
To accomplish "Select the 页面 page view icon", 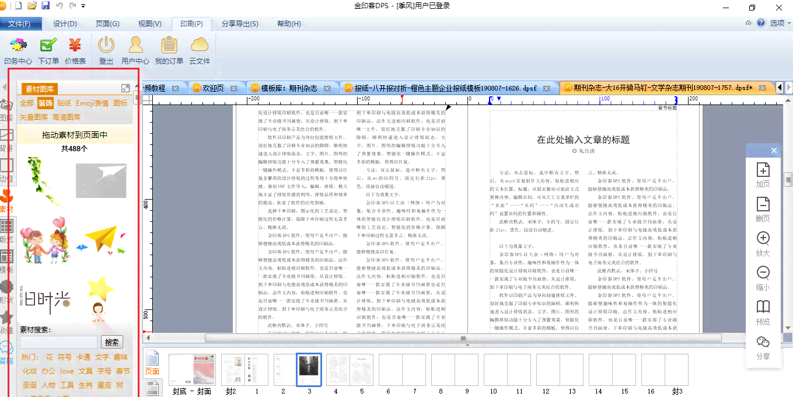I will (x=152, y=363).
